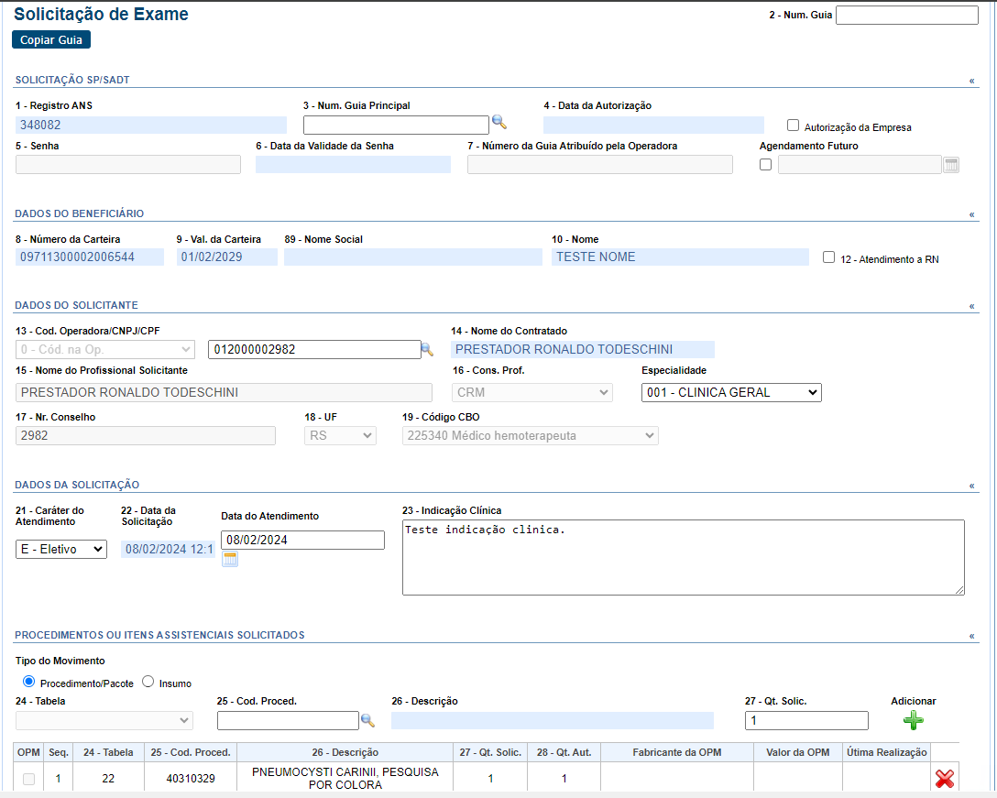Open the Agendamento Futuro calendar icon

(951, 165)
